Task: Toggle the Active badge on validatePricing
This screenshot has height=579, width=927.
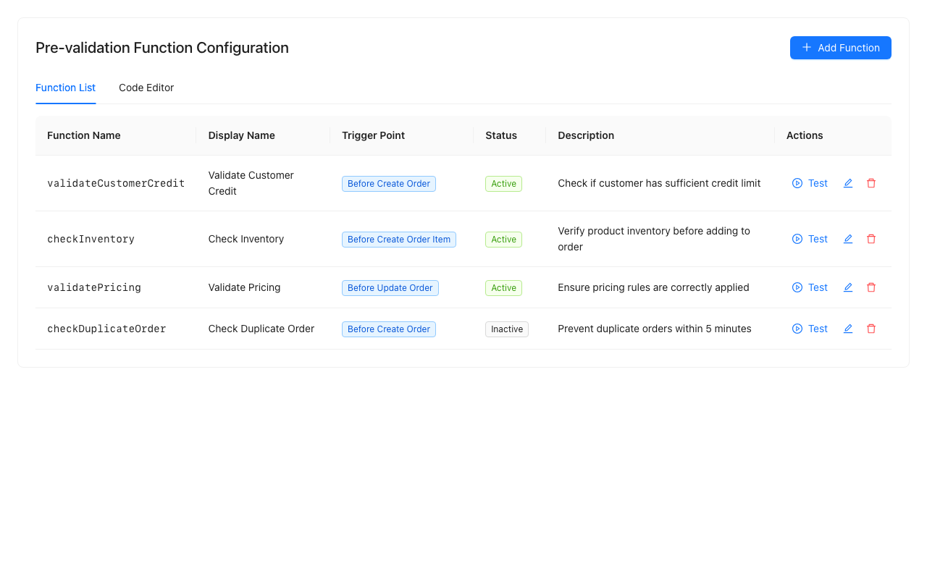Action: pyautogui.click(x=503, y=287)
